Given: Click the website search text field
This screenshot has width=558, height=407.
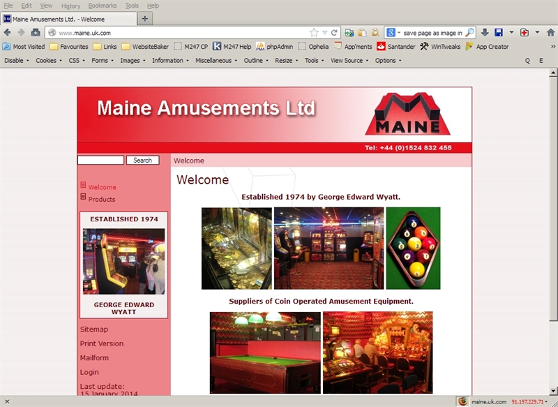Looking at the screenshot, I should 100,161.
